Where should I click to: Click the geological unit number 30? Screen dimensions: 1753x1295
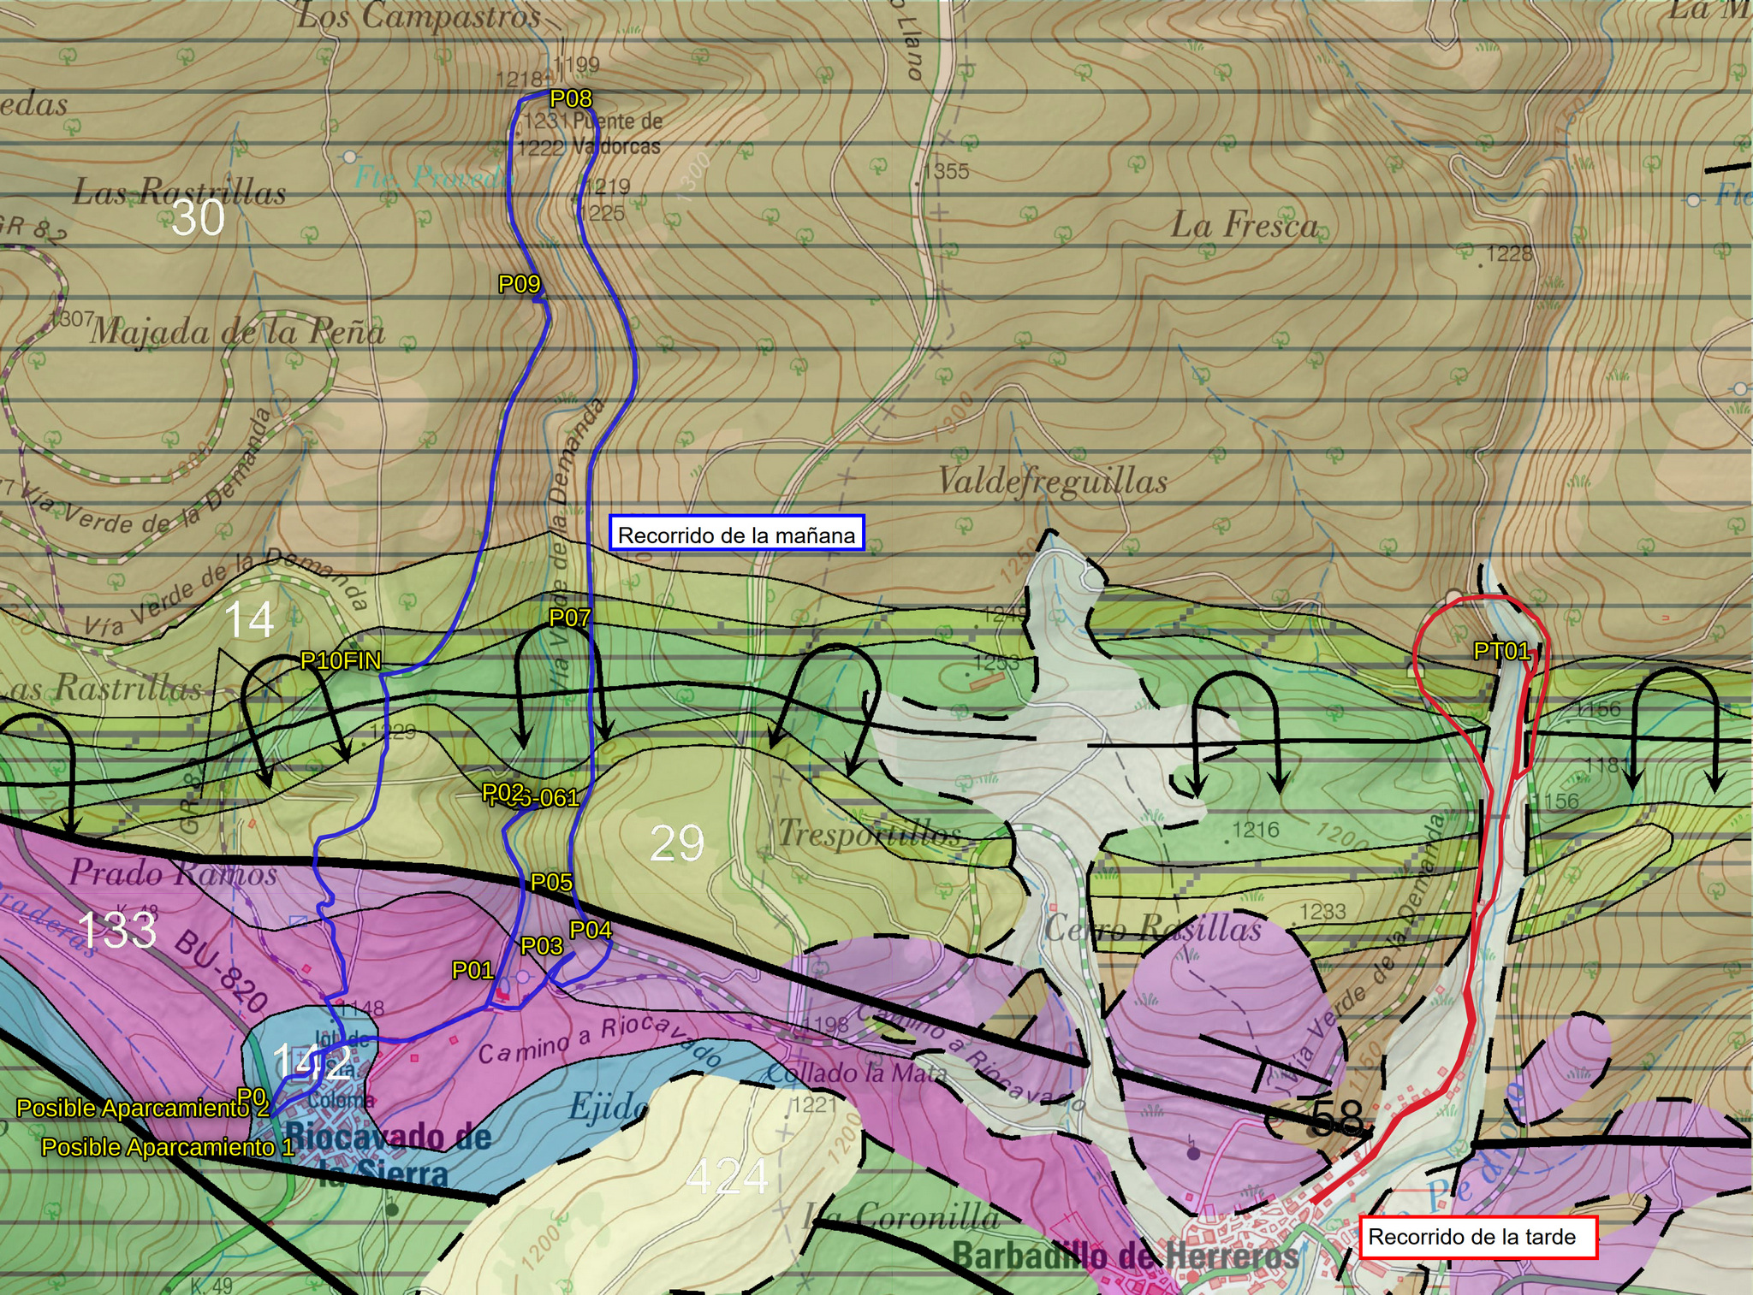[198, 217]
